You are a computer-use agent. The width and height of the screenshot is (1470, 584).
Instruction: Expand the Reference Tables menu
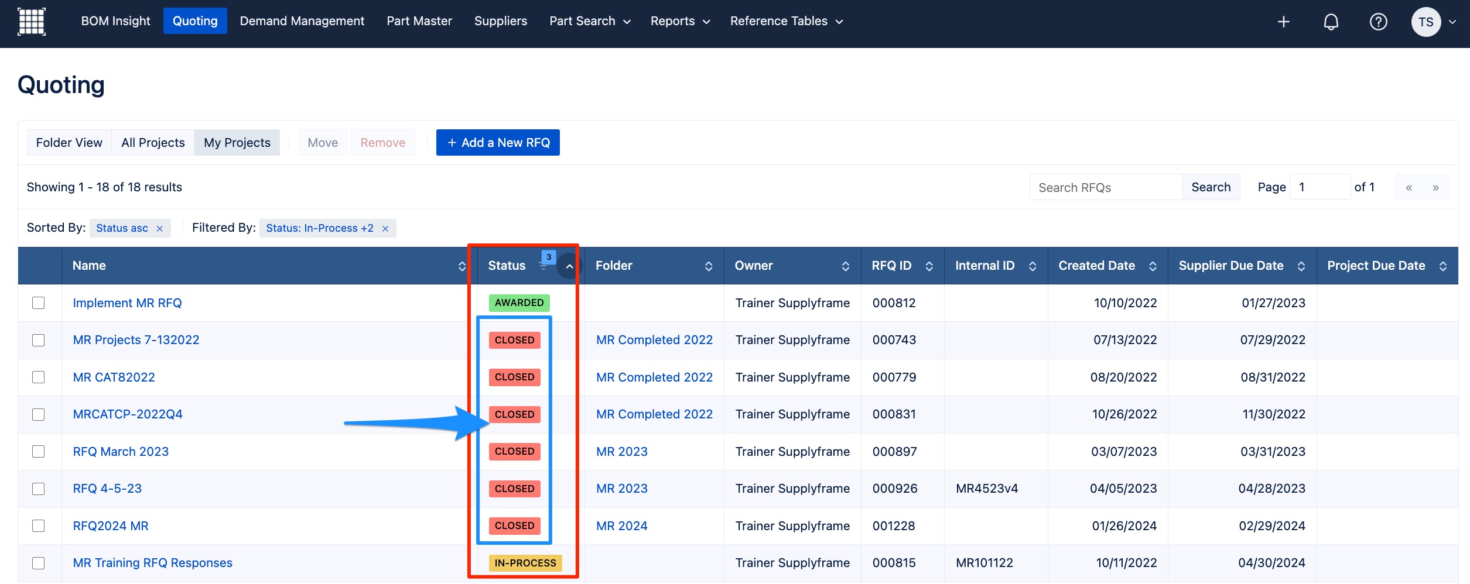pyautogui.click(x=786, y=21)
